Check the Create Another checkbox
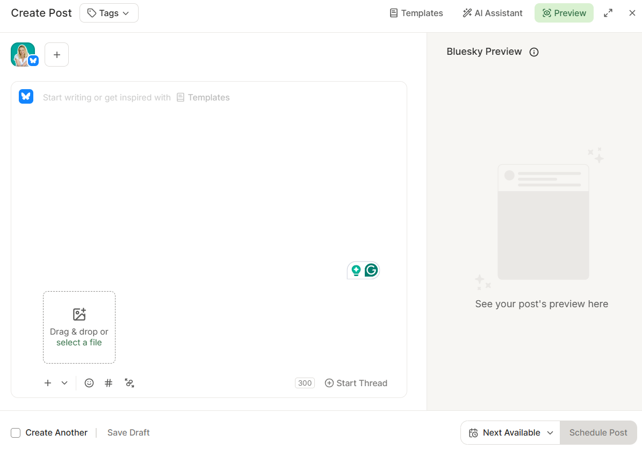The image size is (642, 449). point(16,433)
